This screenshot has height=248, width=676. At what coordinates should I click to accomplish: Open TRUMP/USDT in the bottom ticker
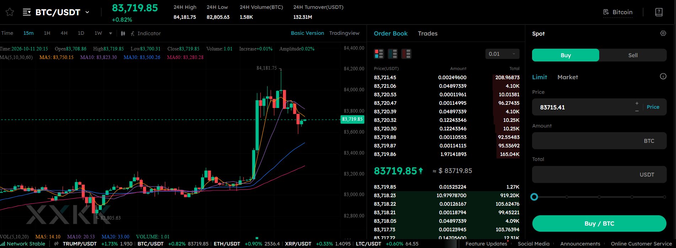coord(80,244)
